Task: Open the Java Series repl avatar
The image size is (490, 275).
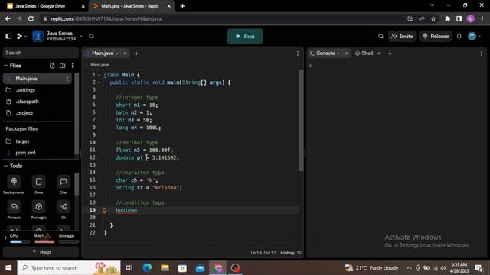Action: pos(38,36)
